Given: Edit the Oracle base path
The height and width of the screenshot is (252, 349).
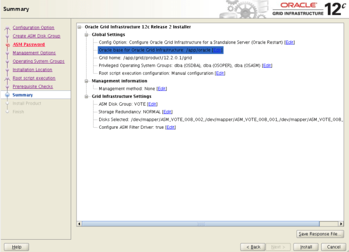Looking at the screenshot, I should coord(217,50).
